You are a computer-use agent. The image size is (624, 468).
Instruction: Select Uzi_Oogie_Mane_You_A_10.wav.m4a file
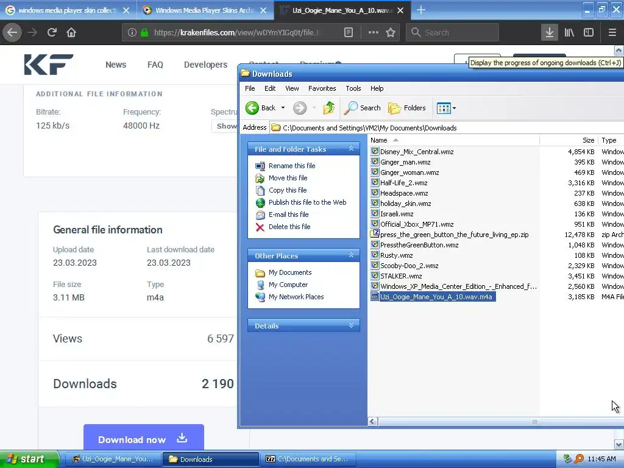(x=436, y=297)
